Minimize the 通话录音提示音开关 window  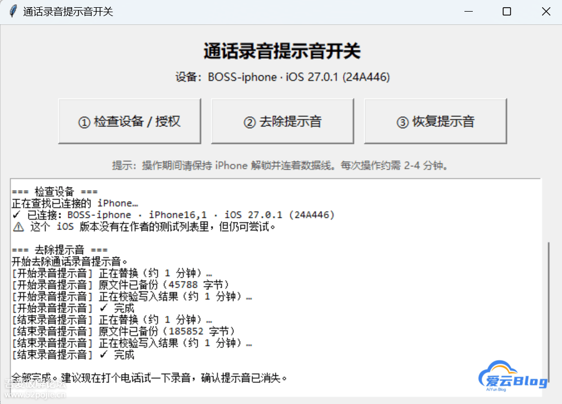click(468, 12)
